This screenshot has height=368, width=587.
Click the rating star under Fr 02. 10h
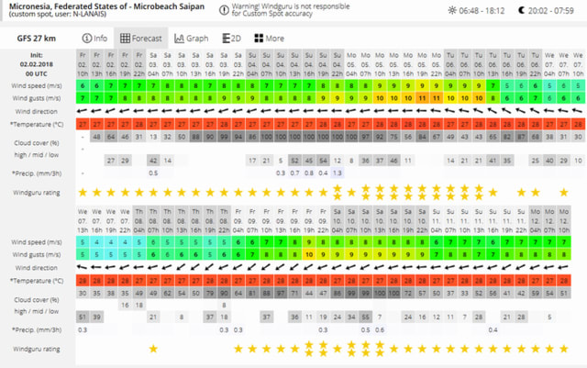coord(83,193)
